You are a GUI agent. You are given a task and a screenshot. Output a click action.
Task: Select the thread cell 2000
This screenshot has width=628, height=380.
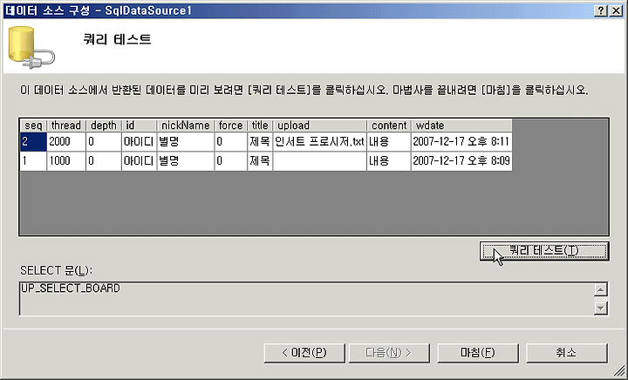(66, 141)
